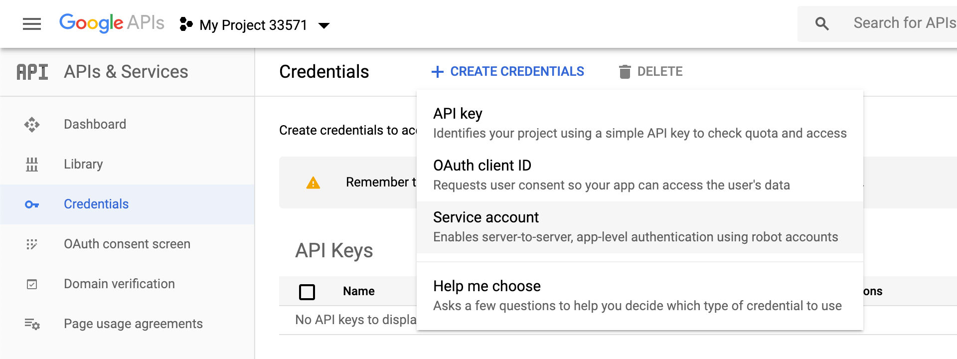Click the OAuth consent screen icon
The image size is (957, 359).
coord(32,244)
